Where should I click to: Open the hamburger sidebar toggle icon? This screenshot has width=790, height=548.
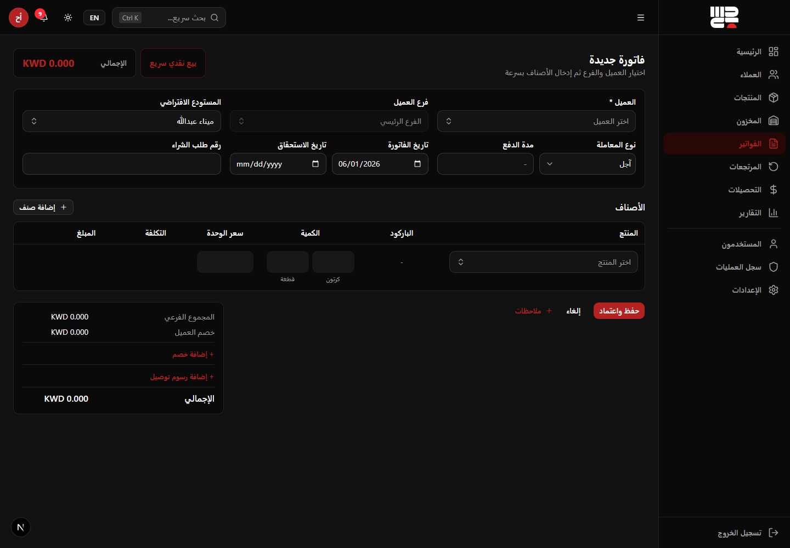coord(640,18)
